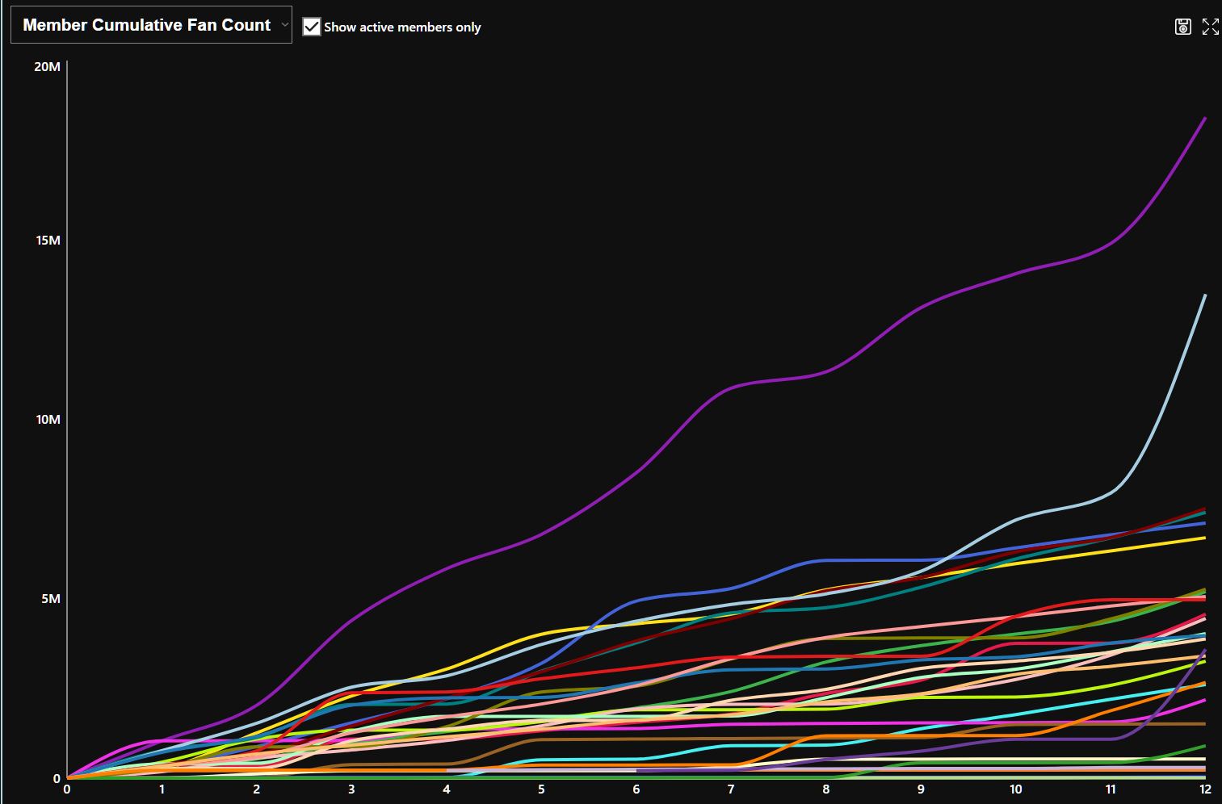Click the 5M y-axis label
This screenshot has height=804, width=1222.
(52, 599)
